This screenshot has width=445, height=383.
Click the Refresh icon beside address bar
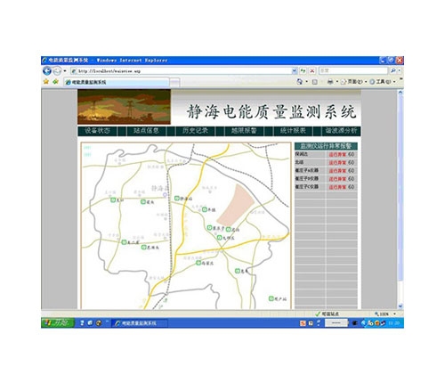303,70
